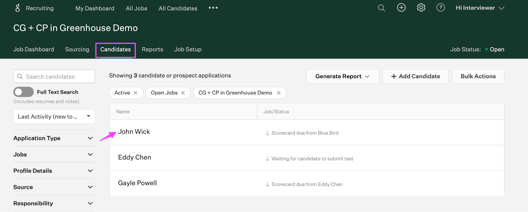
Task: Open the search magnifier in top bar
Action: [x=381, y=8]
